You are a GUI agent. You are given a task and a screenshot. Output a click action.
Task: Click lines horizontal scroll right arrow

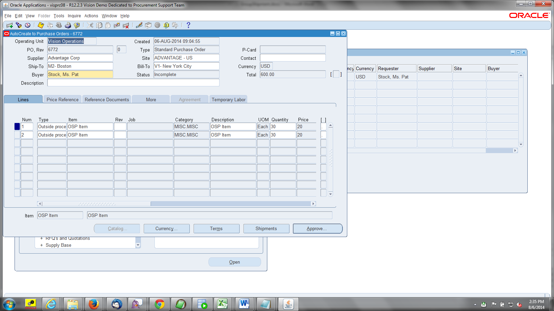point(313,204)
